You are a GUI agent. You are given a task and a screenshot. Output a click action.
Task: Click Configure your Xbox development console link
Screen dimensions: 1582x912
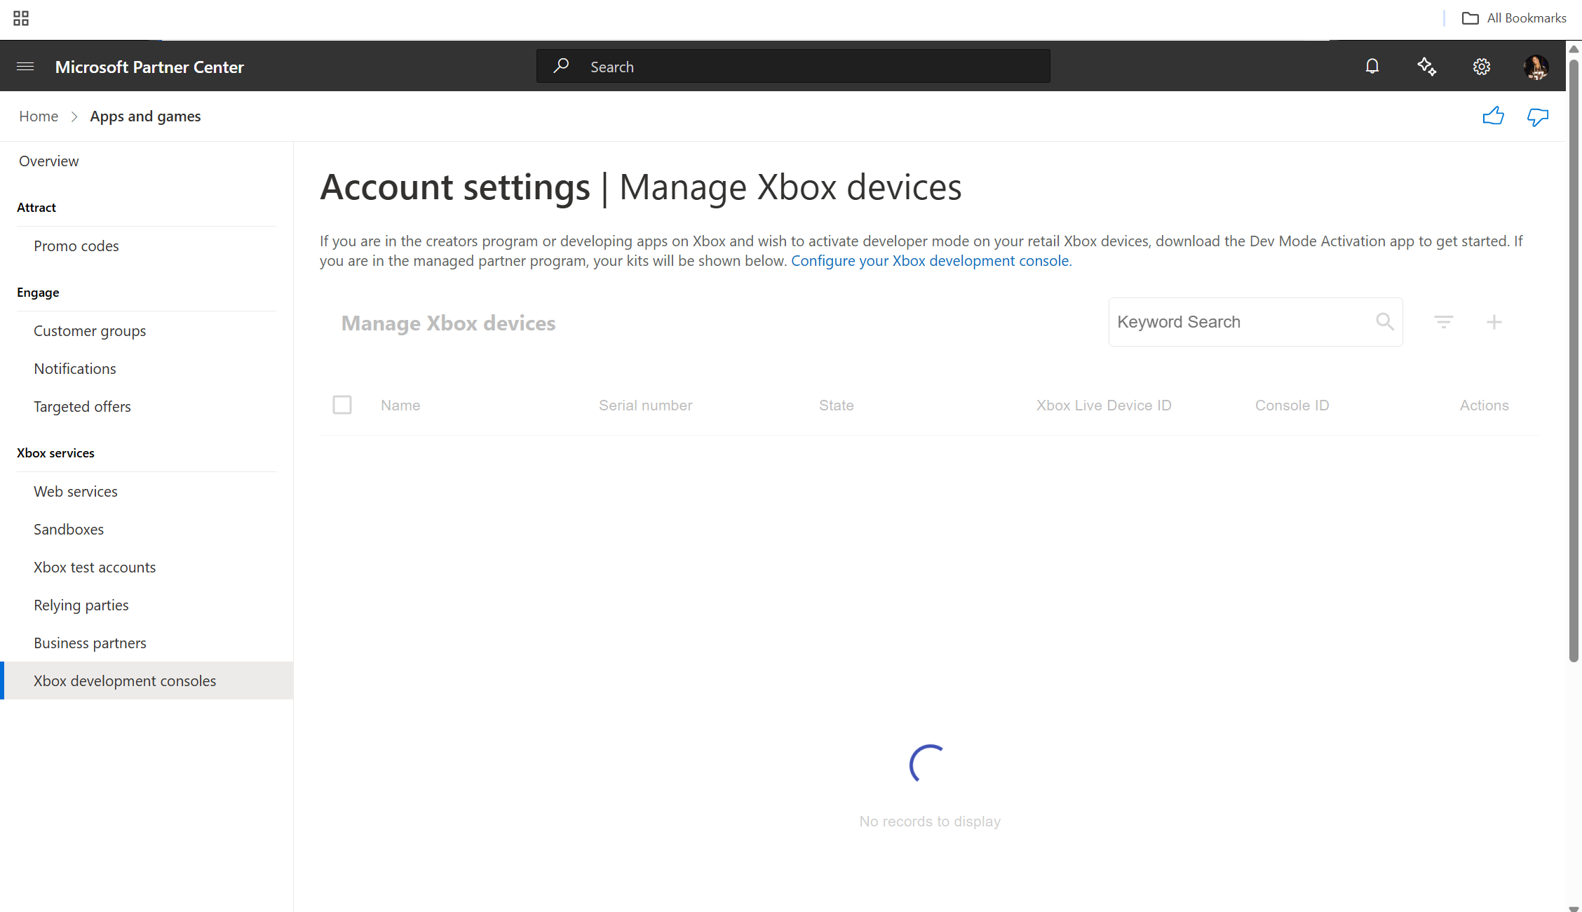[930, 260]
